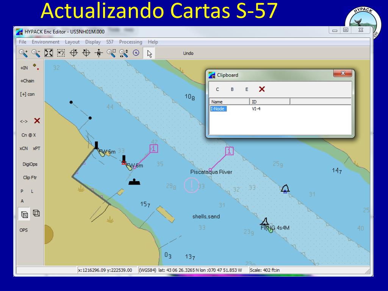Click the Zoom In magnifier tool
The height and width of the screenshot is (291, 388).
(x=23, y=53)
